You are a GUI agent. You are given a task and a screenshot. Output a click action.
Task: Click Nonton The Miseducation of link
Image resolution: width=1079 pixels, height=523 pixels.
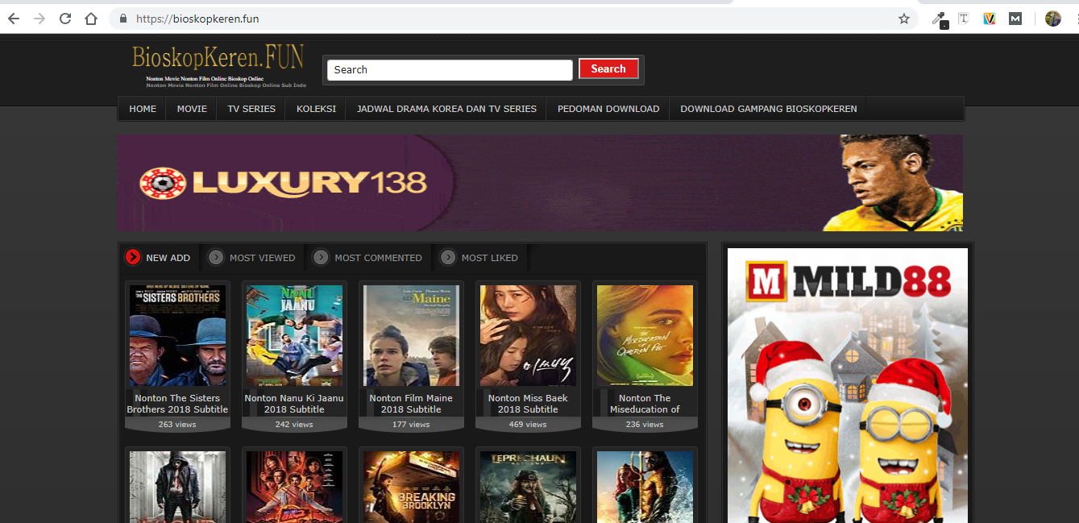[x=645, y=404]
